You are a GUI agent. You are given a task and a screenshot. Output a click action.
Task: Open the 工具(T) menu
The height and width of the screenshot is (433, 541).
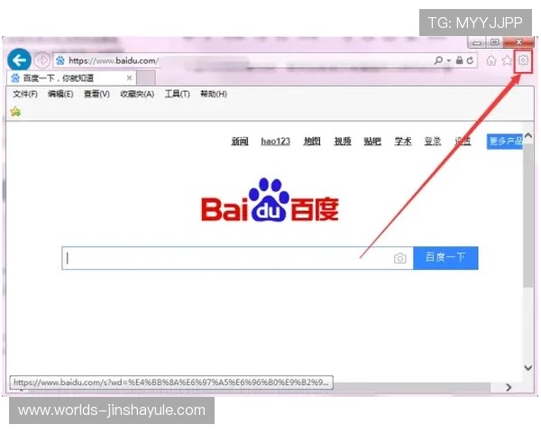pyautogui.click(x=177, y=94)
